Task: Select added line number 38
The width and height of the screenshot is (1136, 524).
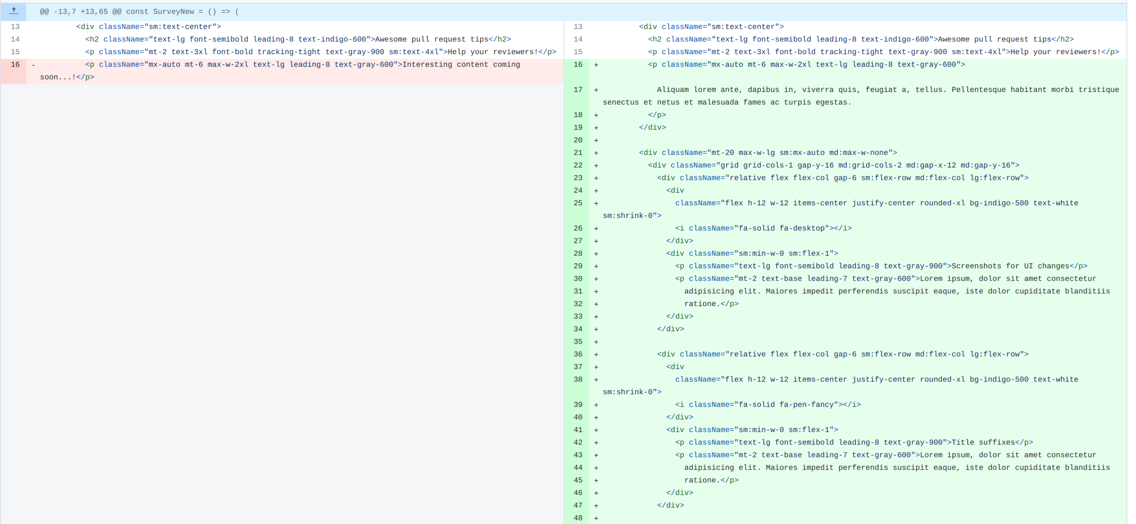Action: click(x=578, y=379)
